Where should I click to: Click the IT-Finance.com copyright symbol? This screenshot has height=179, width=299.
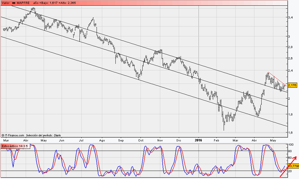[3, 135]
